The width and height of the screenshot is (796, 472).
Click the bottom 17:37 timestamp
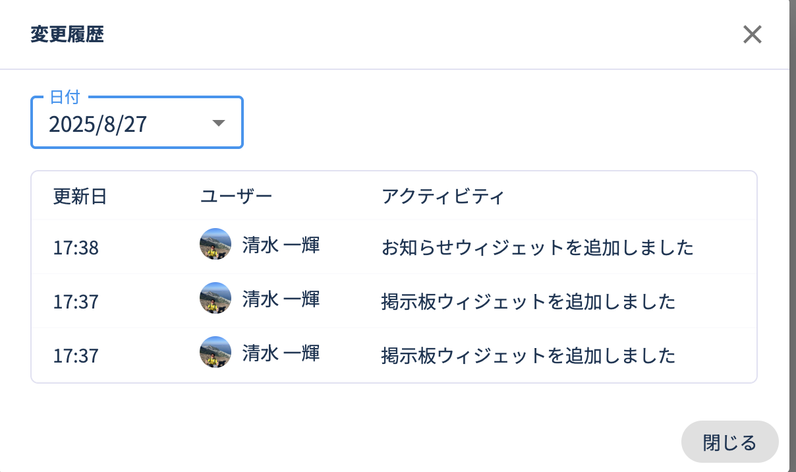[x=76, y=357]
